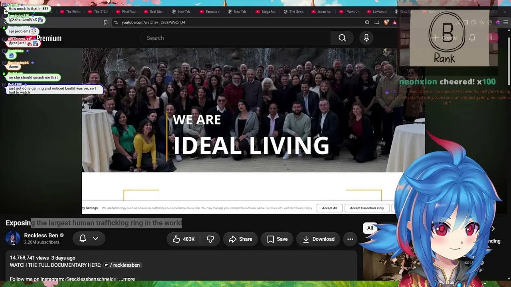
Task: Switch to the "Pixel Playthrough" tab
Action: click(x=126, y=12)
